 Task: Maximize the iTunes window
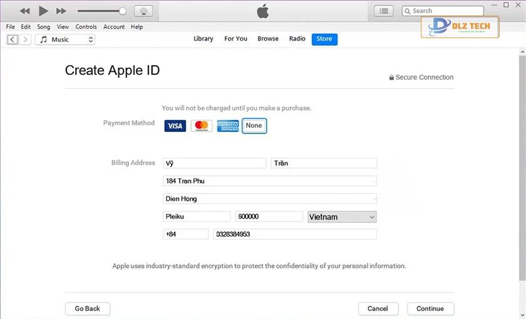(506, 5)
